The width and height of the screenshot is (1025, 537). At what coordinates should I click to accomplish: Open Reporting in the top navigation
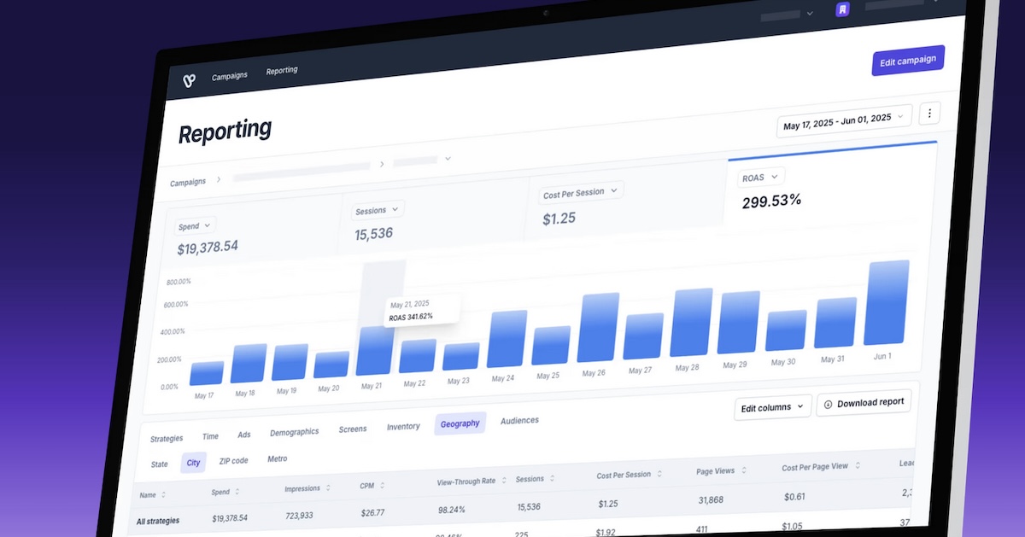point(282,71)
